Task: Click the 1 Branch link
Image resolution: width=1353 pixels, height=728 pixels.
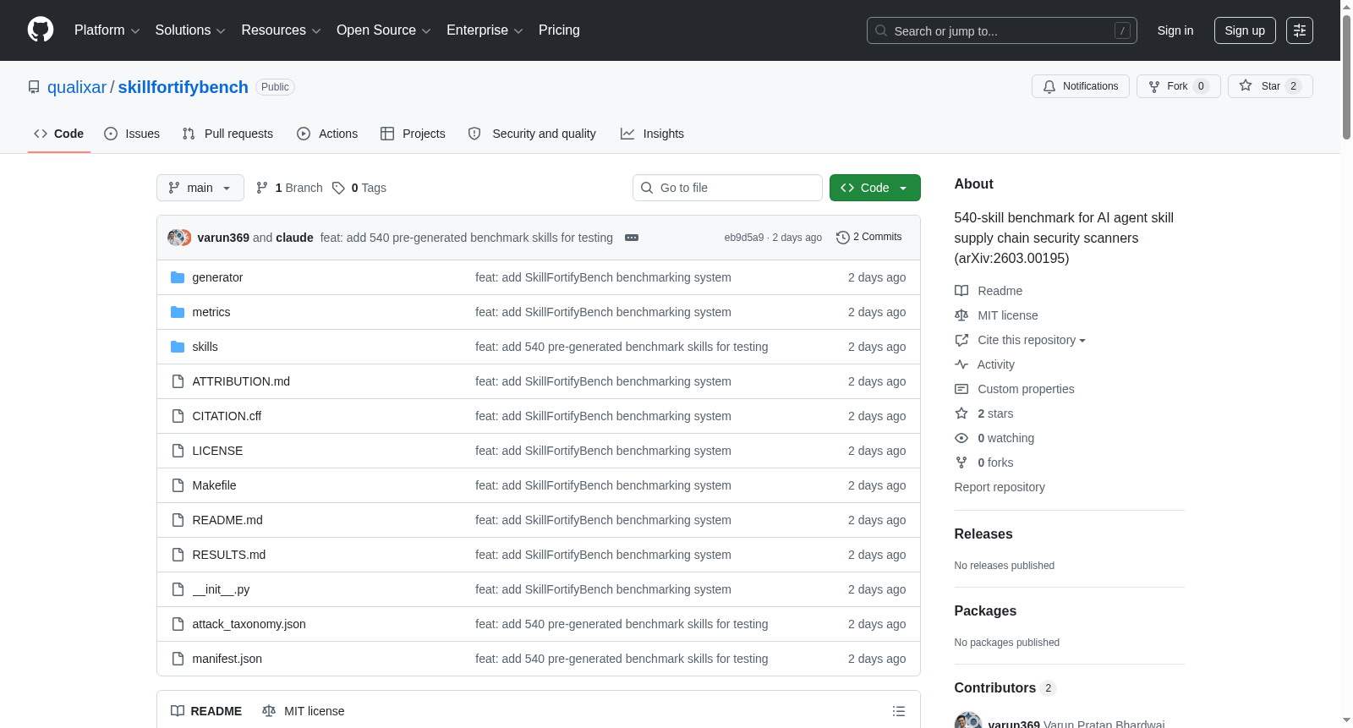Action: coord(289,188)
